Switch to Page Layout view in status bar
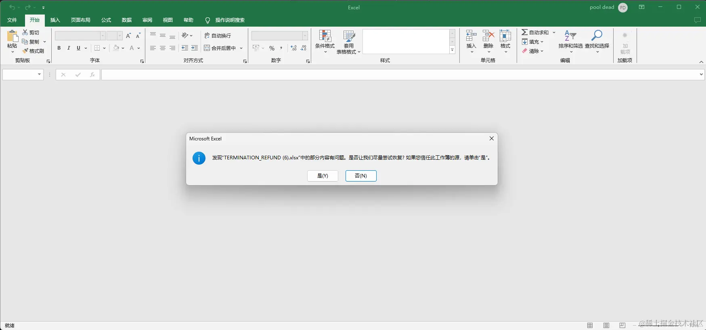This screenshot has width=706, height=330. 606,326
